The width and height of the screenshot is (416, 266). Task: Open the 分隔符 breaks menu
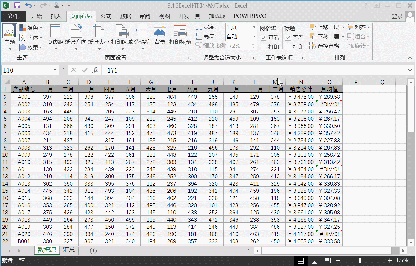(142, 35)
